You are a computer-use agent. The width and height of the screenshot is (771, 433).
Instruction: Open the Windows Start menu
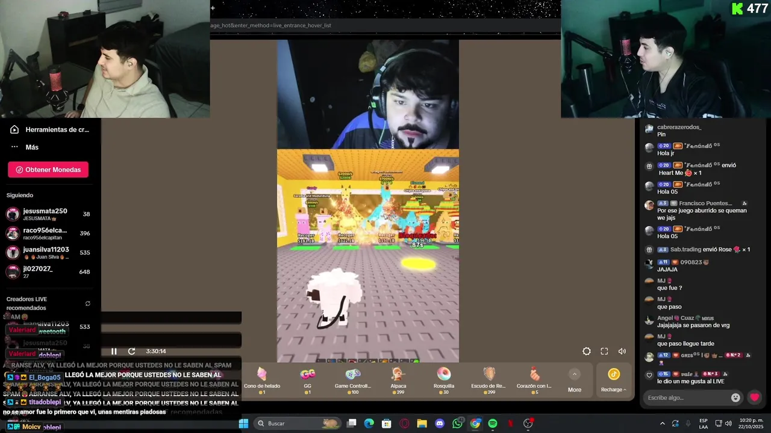click(x=243, y=423)
